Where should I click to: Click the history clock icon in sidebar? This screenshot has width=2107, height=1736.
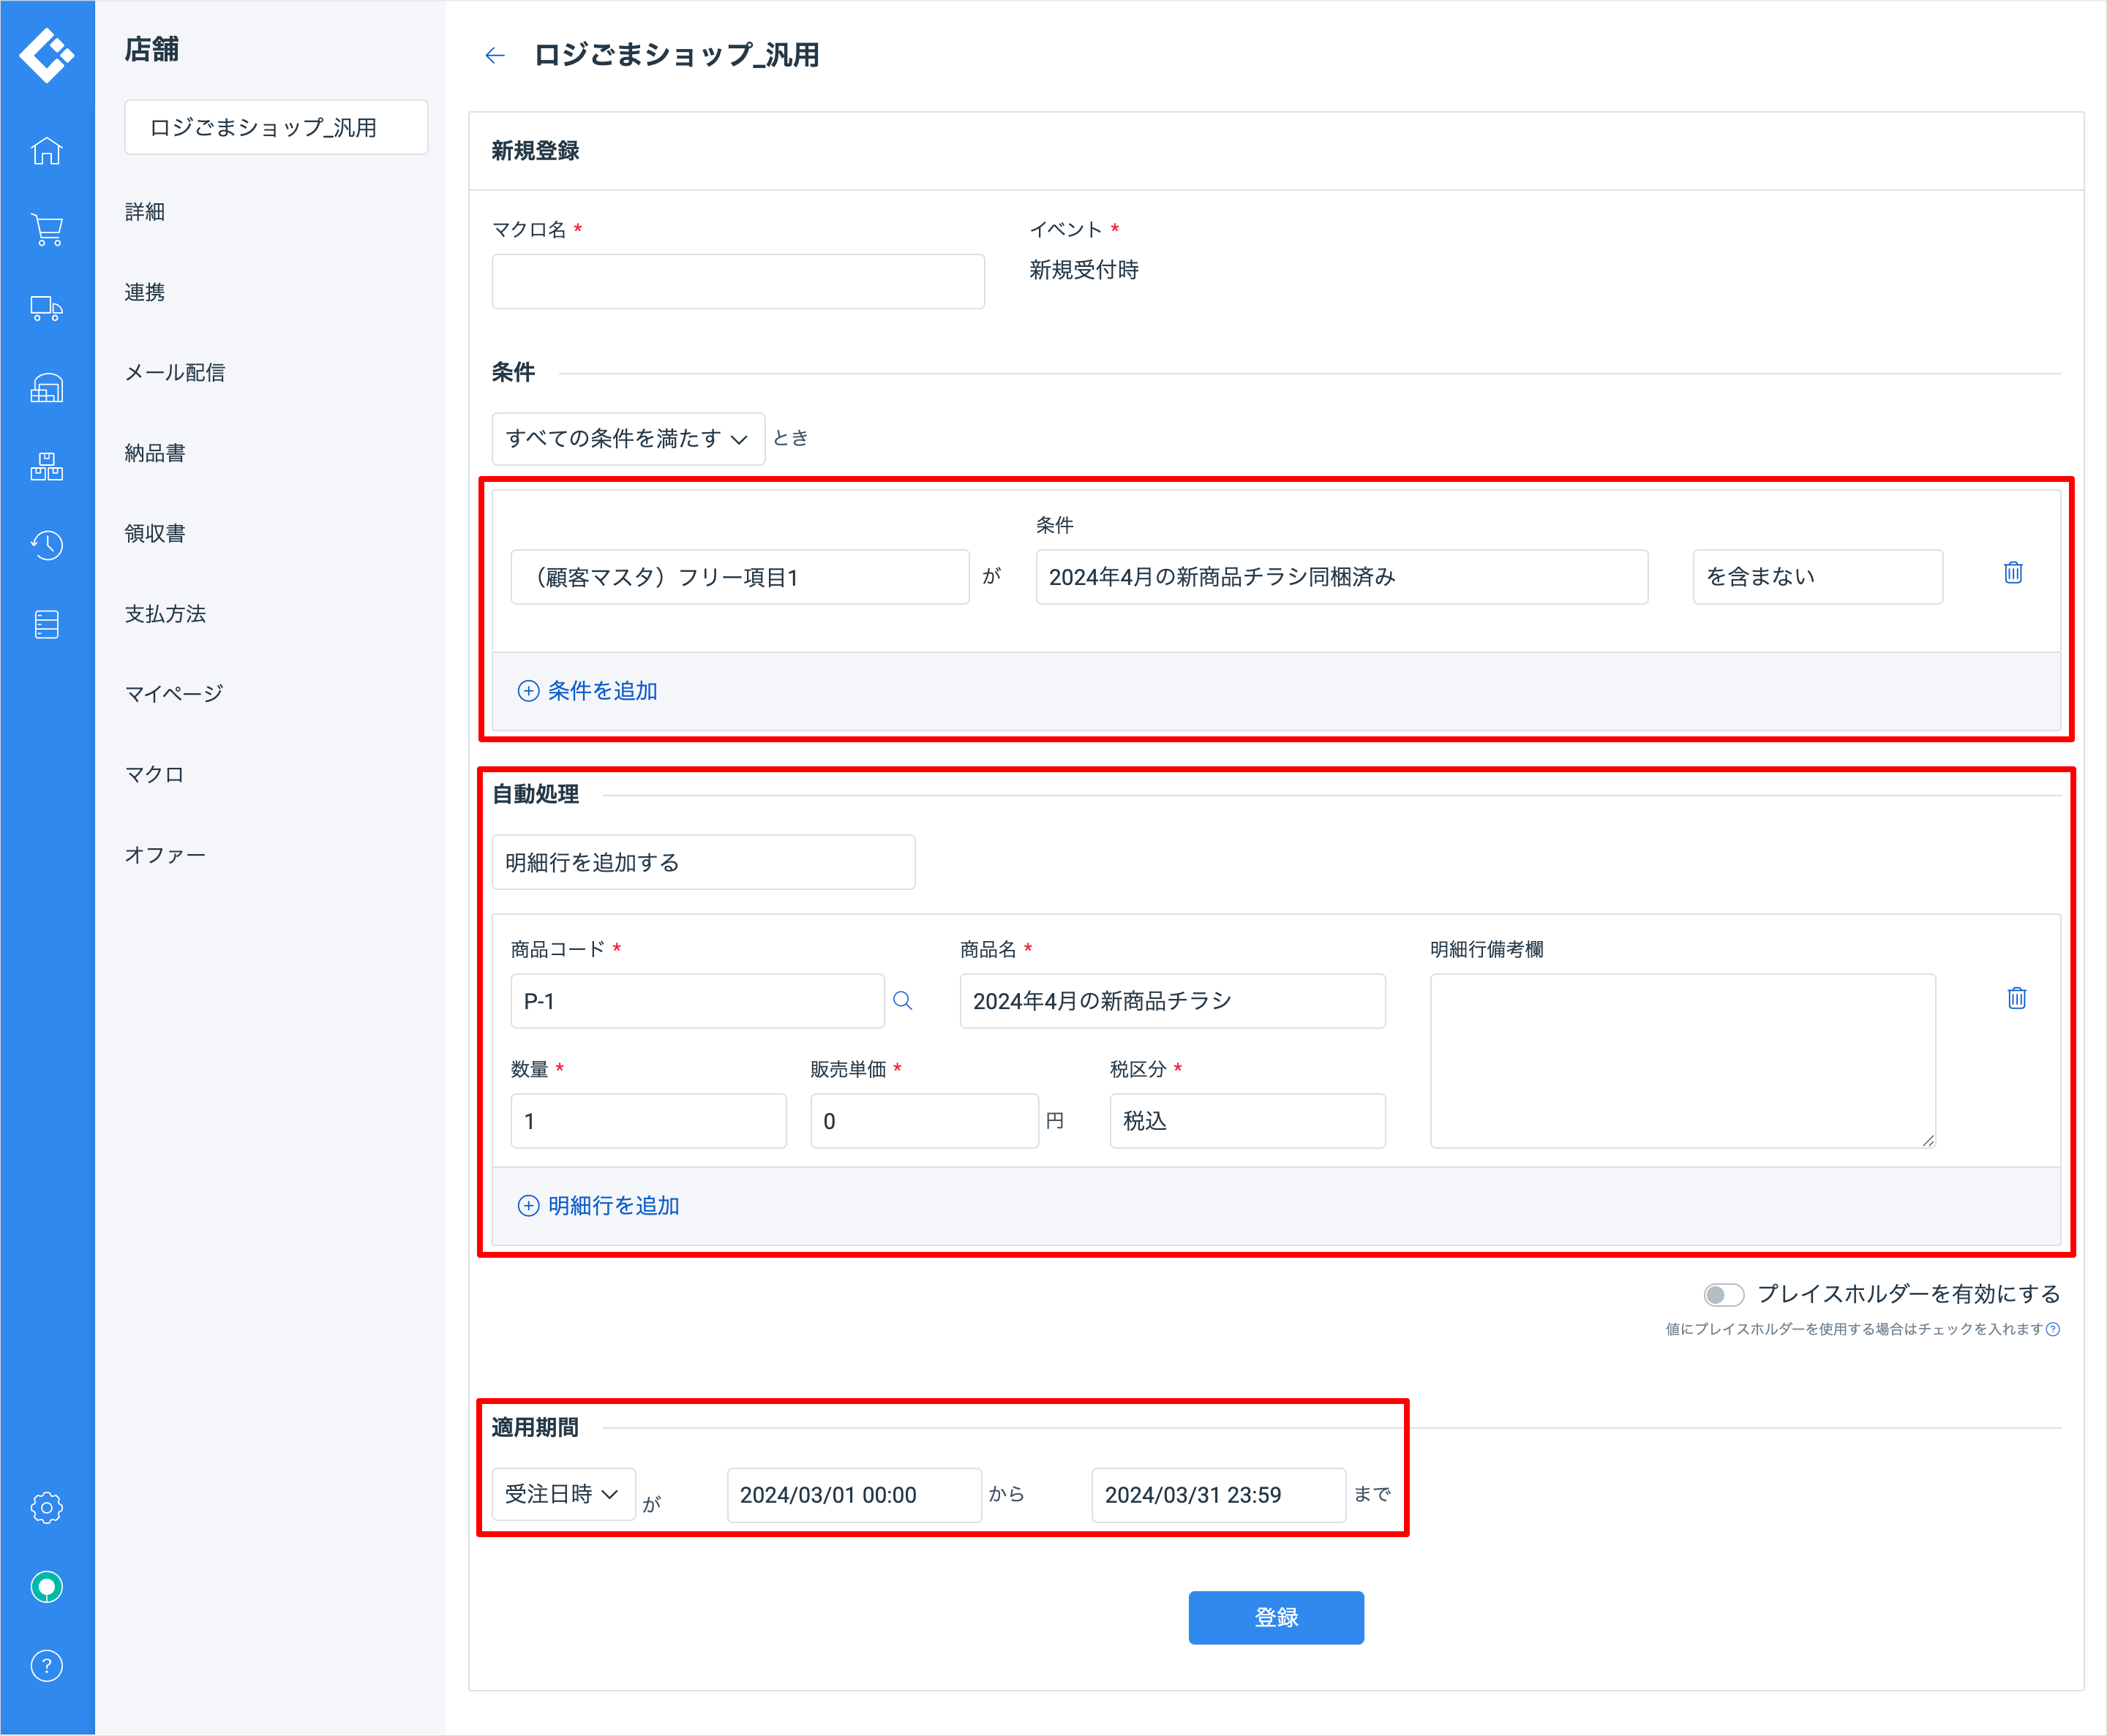pos(46,545)
